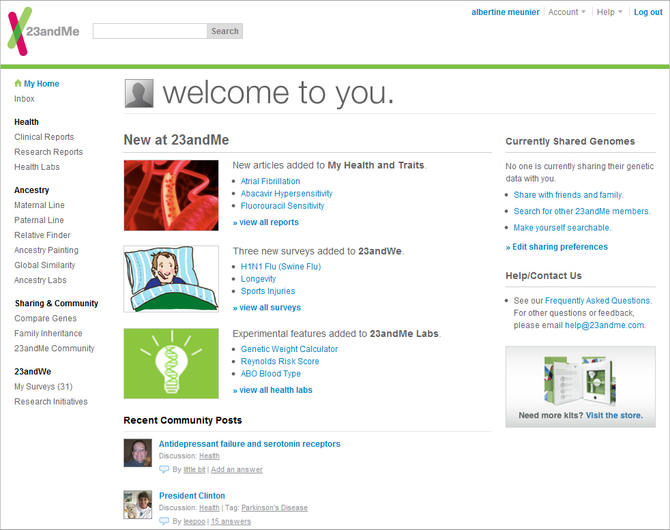The width and height of the screenshot is (670, 530).
Task: Click Make yourself searchable
Action: click(x=562, y=228)
